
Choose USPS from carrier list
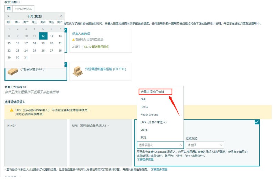[145, 130]
